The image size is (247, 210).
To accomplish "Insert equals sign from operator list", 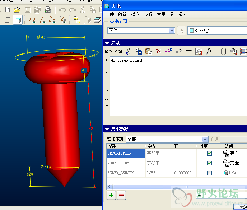I will pyautogui.click(x=107, y=105).
